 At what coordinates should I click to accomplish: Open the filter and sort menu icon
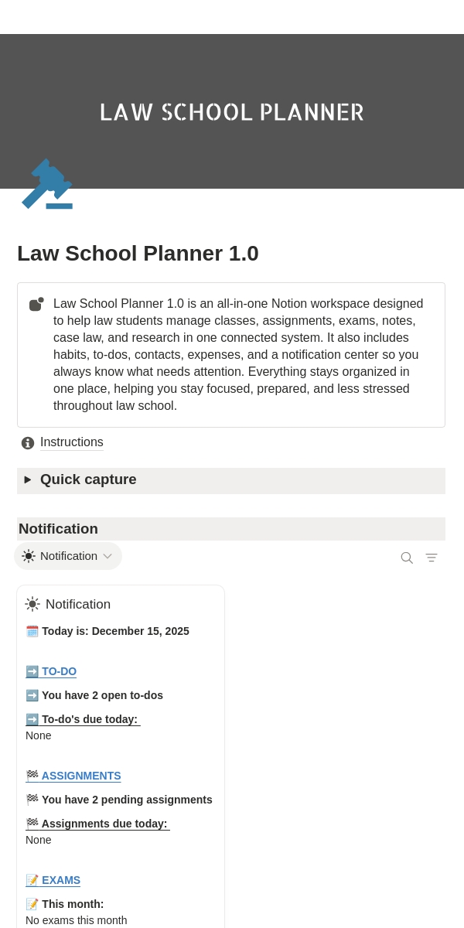(432, 558)
